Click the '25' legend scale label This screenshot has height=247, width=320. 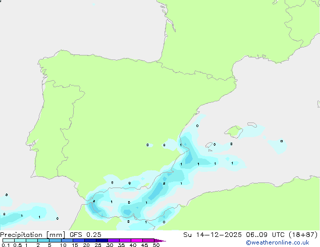(98, 245)
